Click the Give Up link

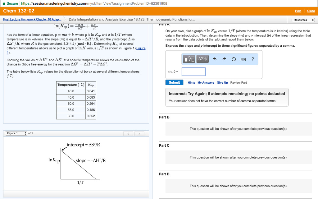pos(222,83)
